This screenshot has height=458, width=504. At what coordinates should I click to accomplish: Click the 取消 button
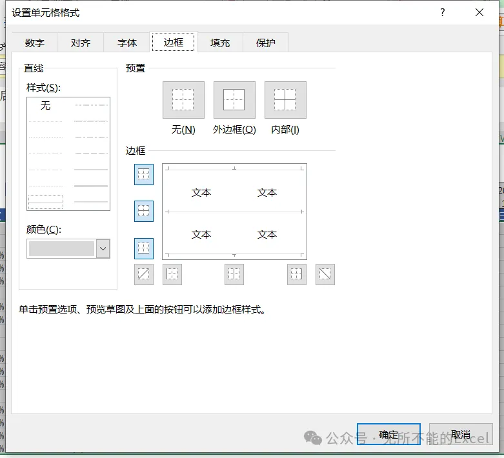[x=461, y=434]
